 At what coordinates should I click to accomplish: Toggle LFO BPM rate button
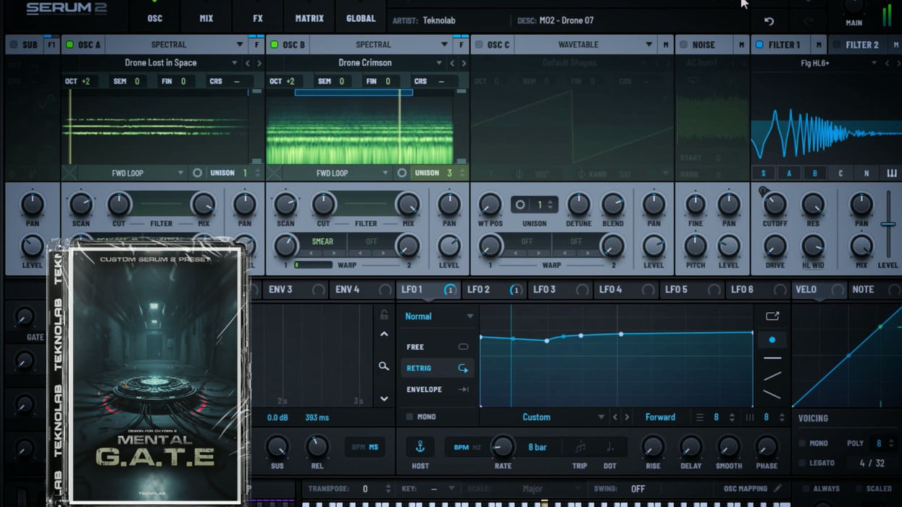pos(461,447)
